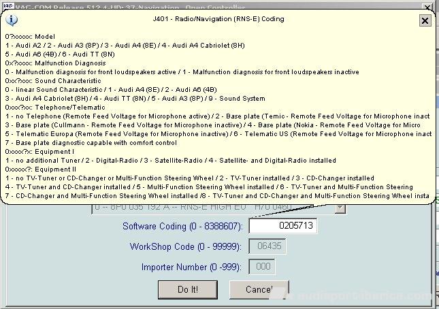Click the 'Importer Number (0 -999):' label
439x309 pixels.
tap(191, 267)
